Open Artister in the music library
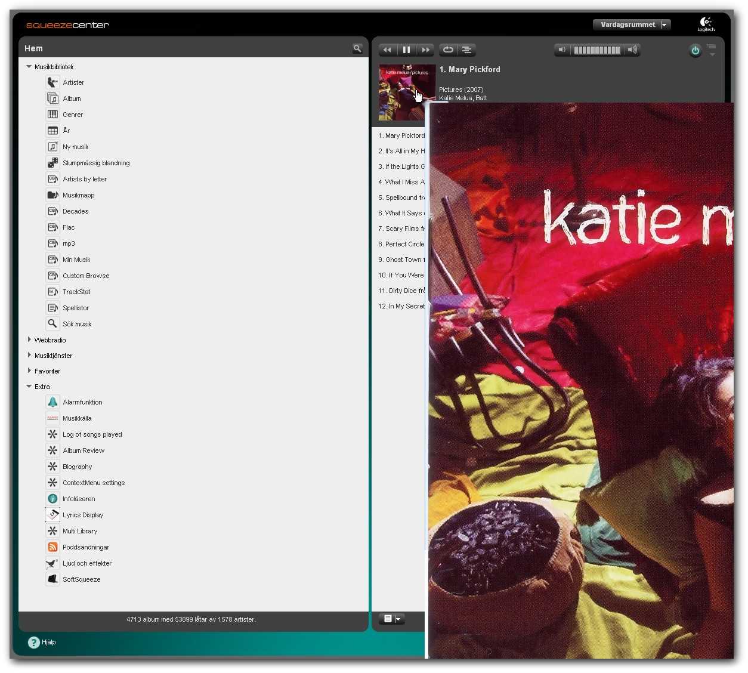The width and height of the screenshot is (748, 673). (73, 82)
